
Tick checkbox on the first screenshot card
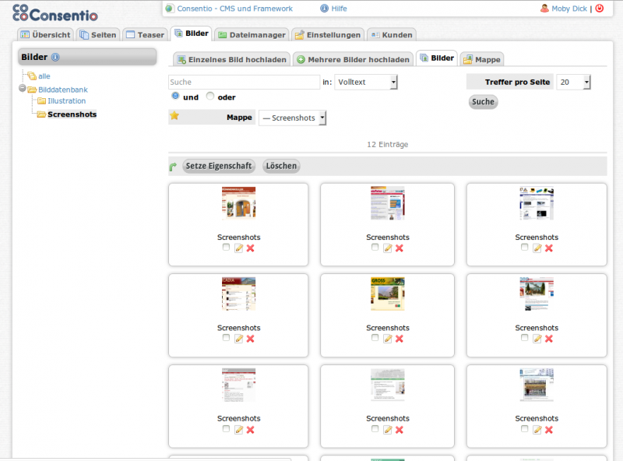226,247
